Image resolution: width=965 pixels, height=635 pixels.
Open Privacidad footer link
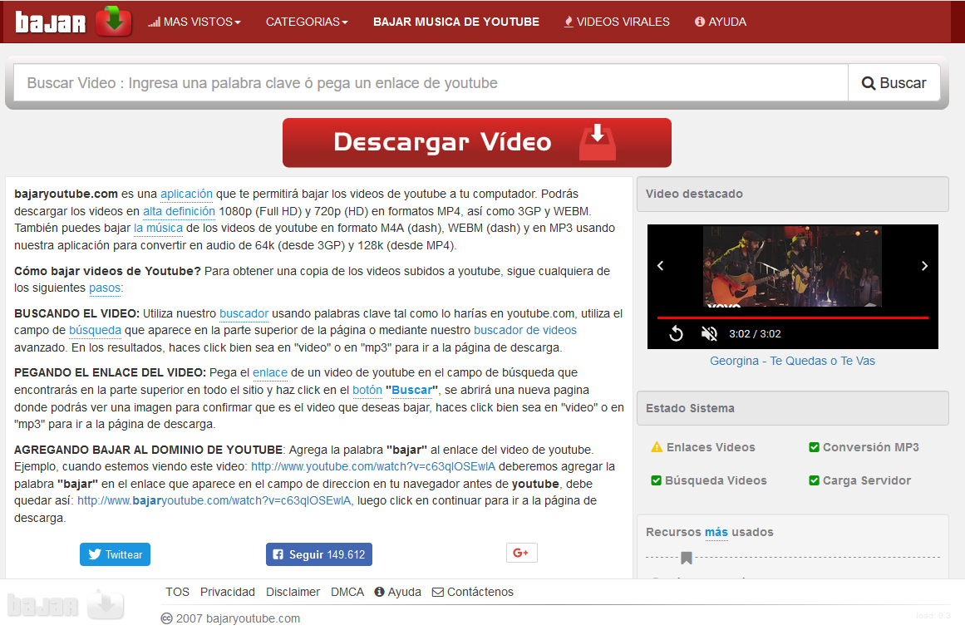click(x=227, y=592)
